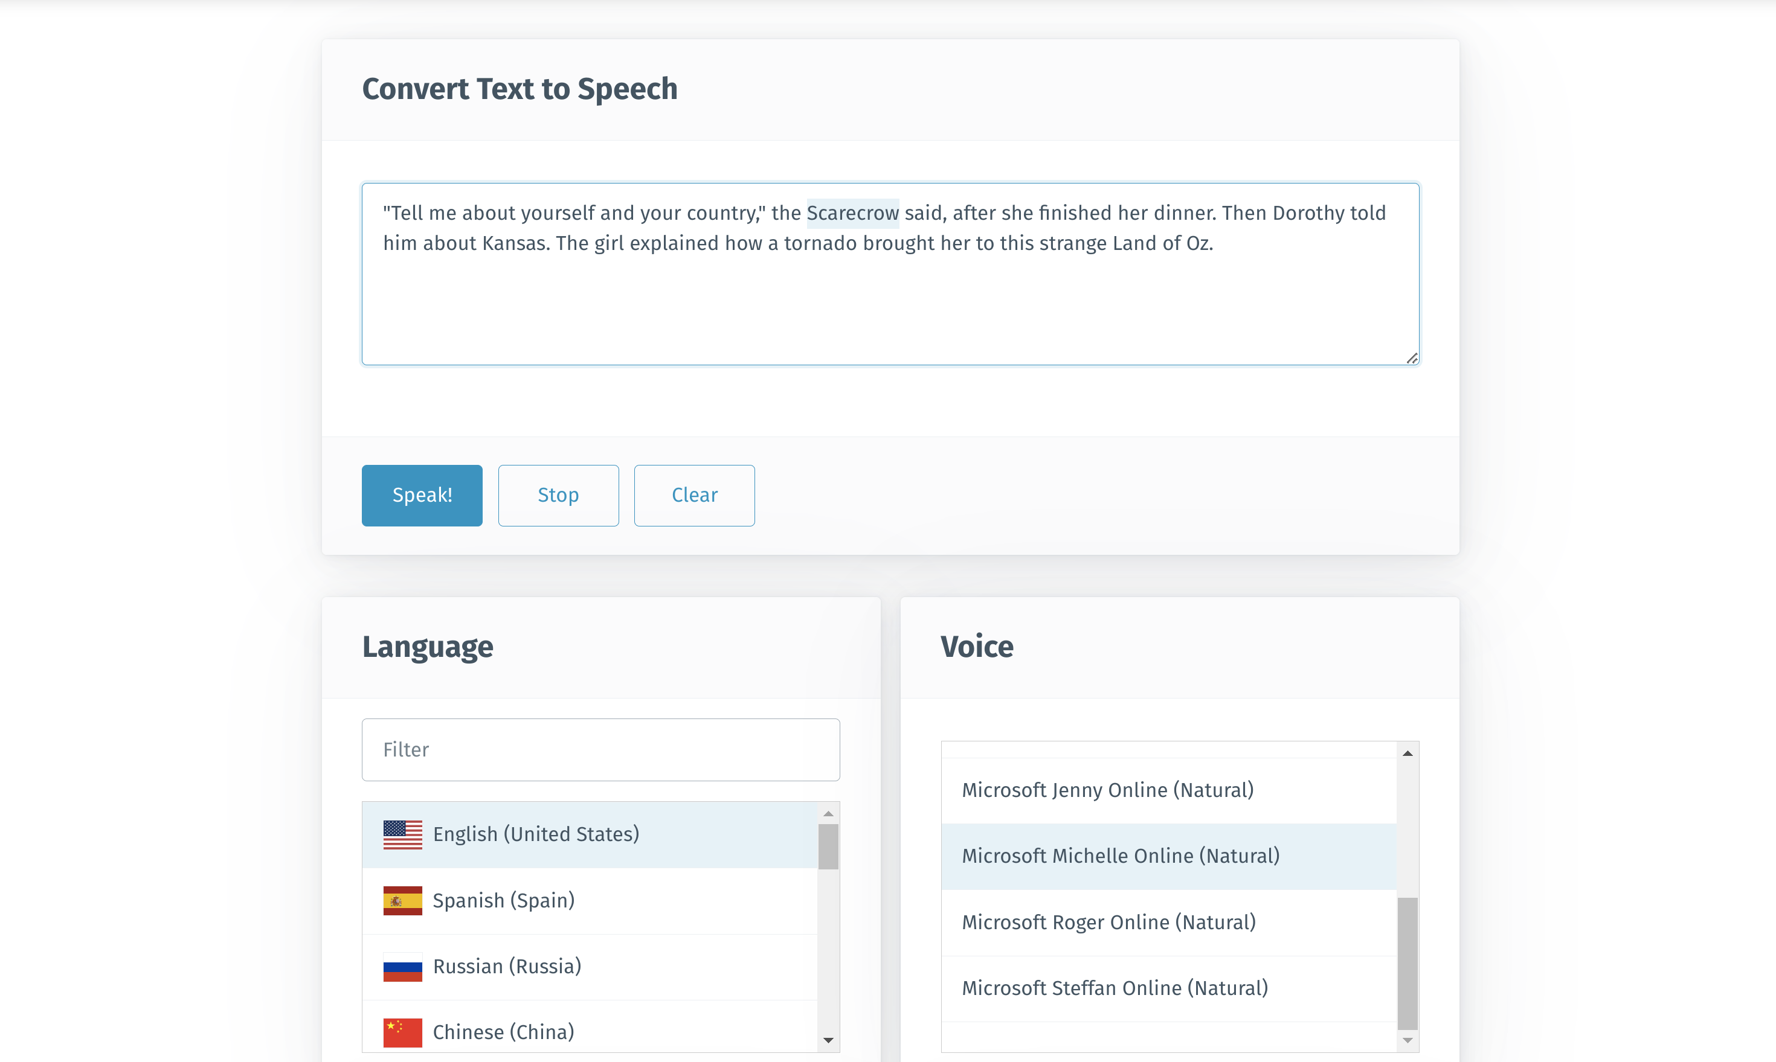Click inside the text-to-speech text area

(x=889, y=301)
